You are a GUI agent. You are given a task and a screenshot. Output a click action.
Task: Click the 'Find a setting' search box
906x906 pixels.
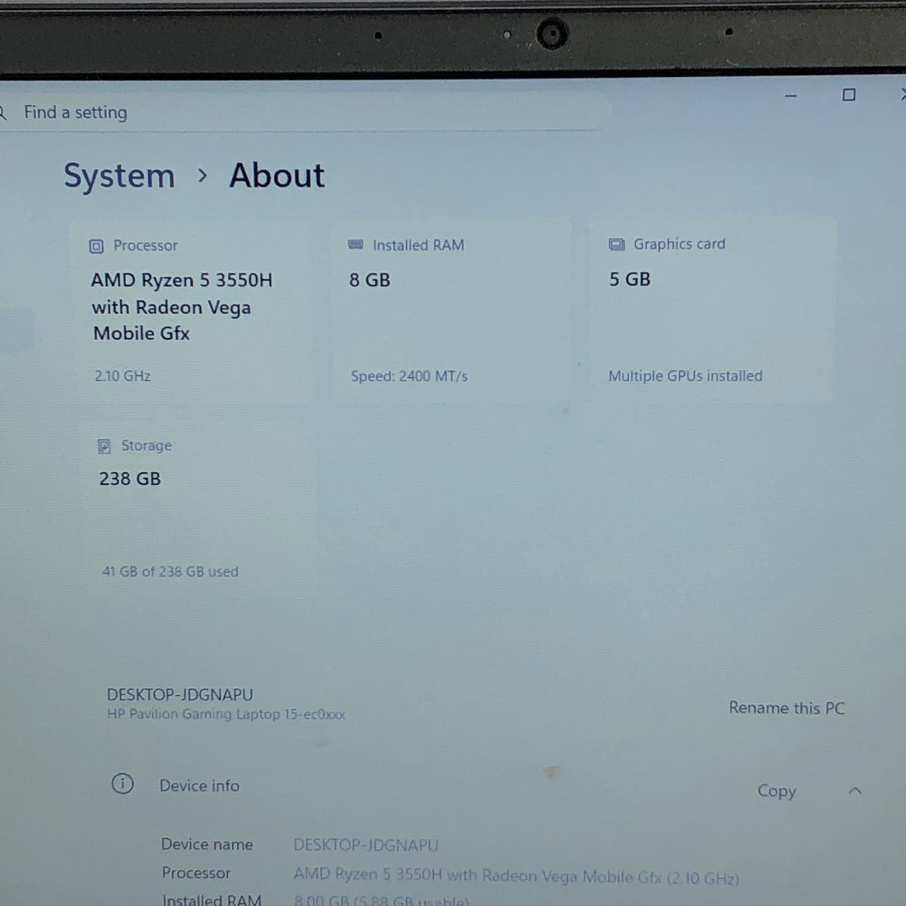tap(302, 112)
